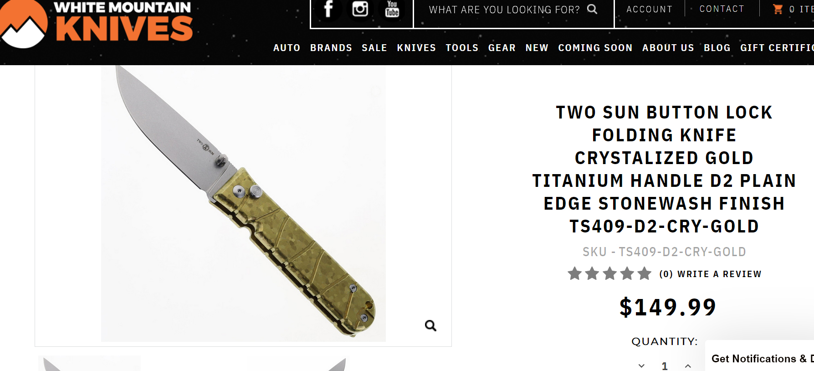Image resolution: width=814 pixels, height=371 pixels.
Task: Click the White Mountain Knives logo
Action: (x=97, y=24)
